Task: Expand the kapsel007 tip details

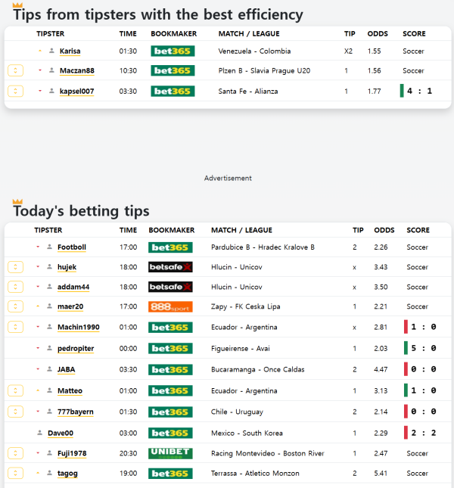Action: [x=15, y=91]
